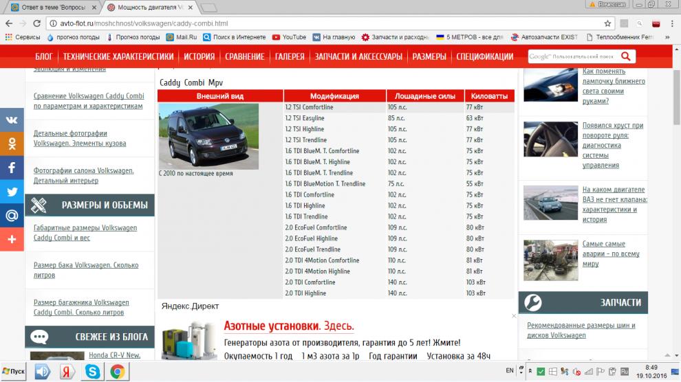Open ГАЛЕРЕЯ menu item
The height and width of the screenshot is (382, 681).
tap(289, 57)
